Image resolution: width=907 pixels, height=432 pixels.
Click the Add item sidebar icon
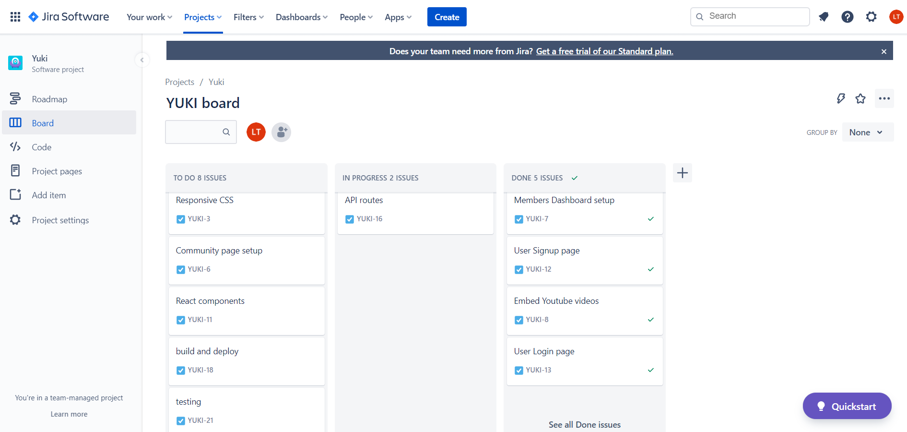[15, 195]
